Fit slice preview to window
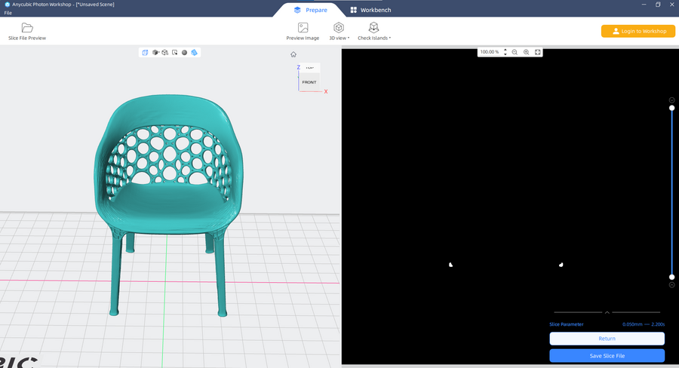Screen dimensions: 679x368 pyautogui.click(x=537, y=52)
